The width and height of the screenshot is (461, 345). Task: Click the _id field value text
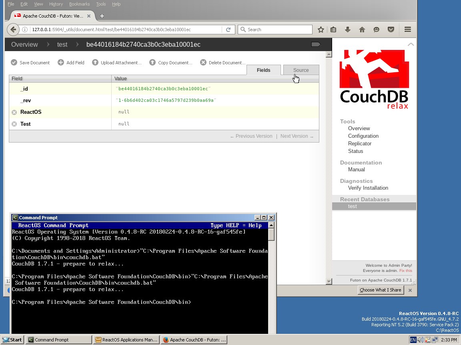(x=163, y=89)
